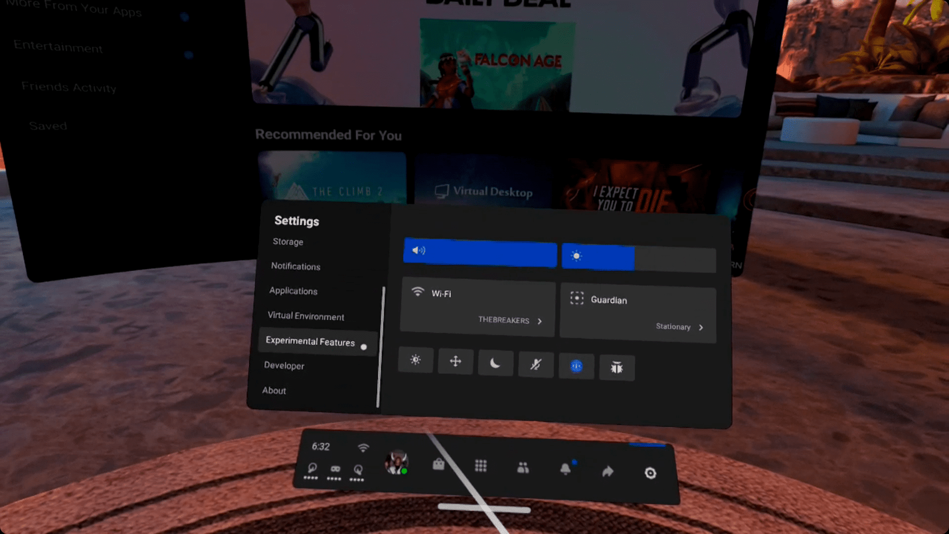Click the passthrough/camera icon
This screenshot has width=949, height=534.
tap(577, 365)
